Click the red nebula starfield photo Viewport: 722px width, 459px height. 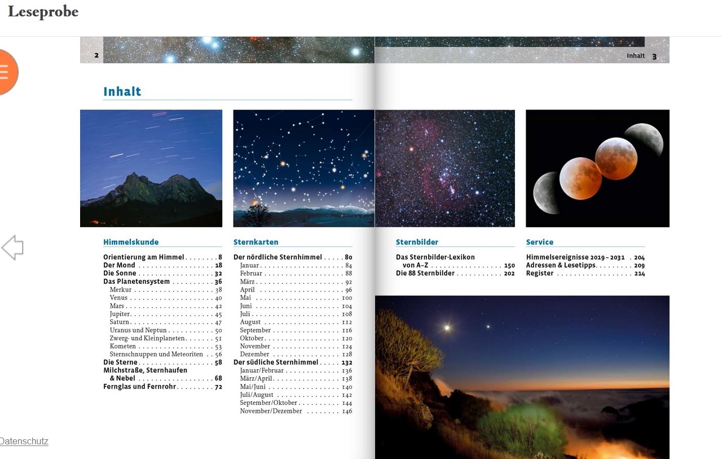click(x=445, y=168)
